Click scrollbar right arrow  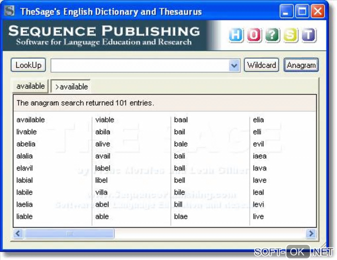311,233
